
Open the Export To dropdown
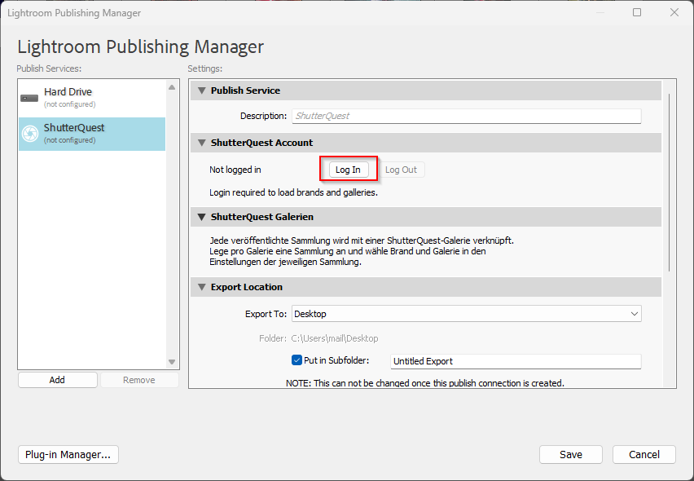pos(467,314)
